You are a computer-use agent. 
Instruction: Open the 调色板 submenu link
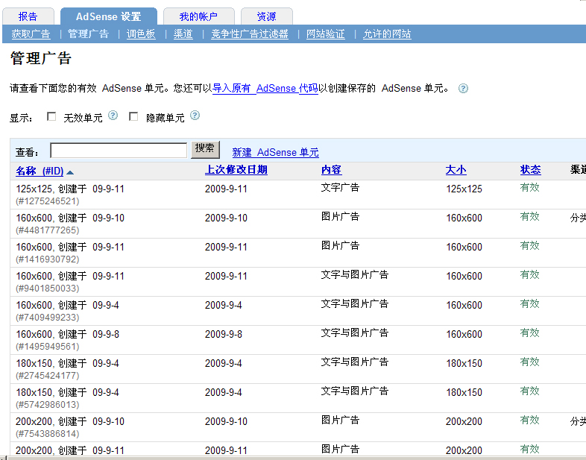coord(141,34)
